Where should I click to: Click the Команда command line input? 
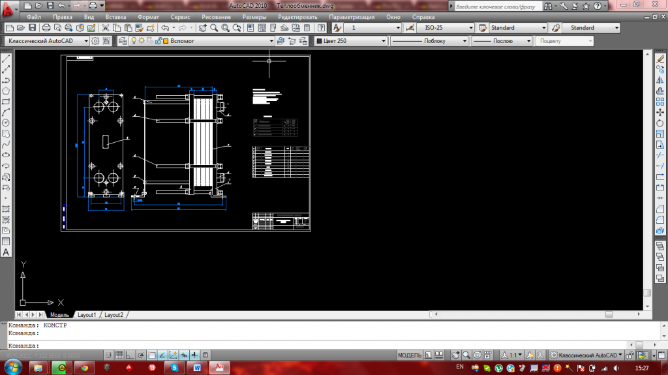[318, 346]
